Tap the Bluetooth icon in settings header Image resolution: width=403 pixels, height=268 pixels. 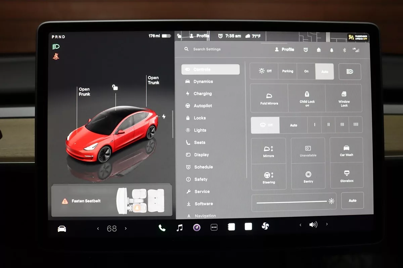pyautogui.click(x=344, y=50)
